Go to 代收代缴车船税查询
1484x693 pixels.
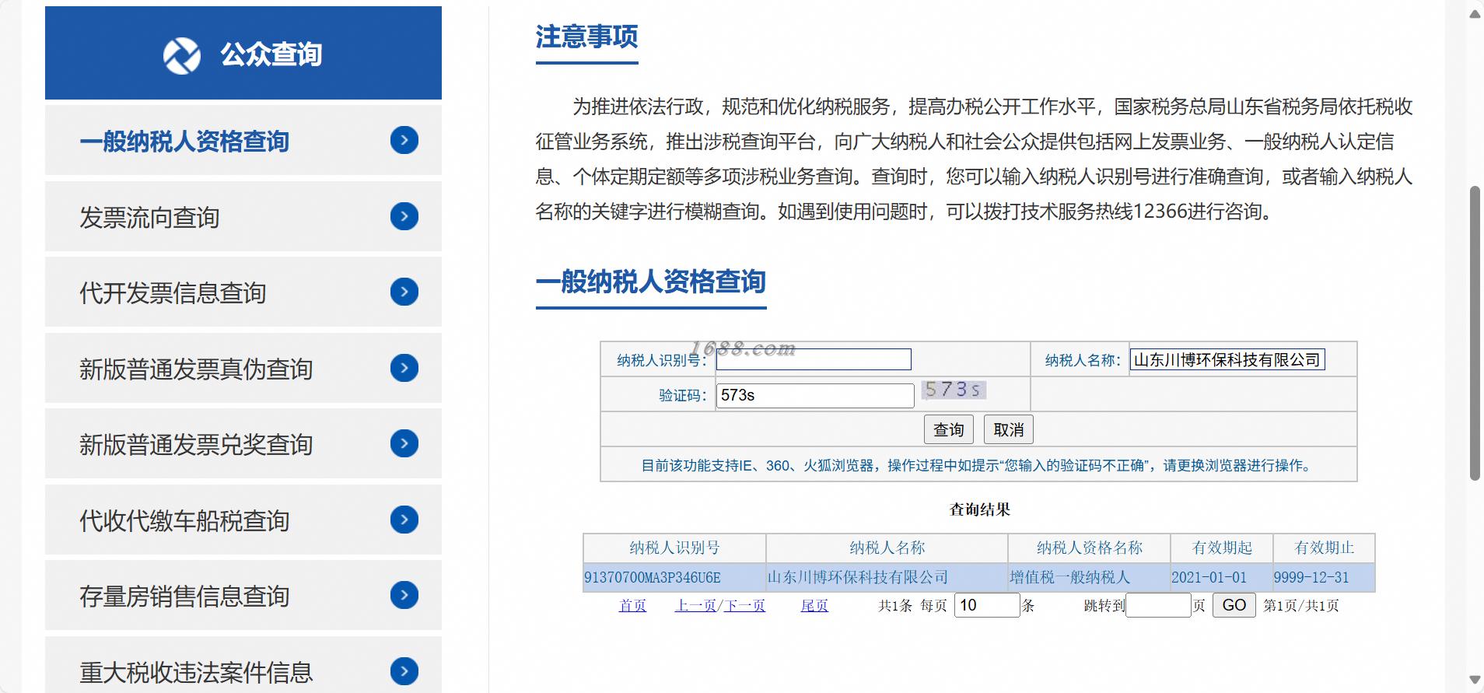pos(243,520)
